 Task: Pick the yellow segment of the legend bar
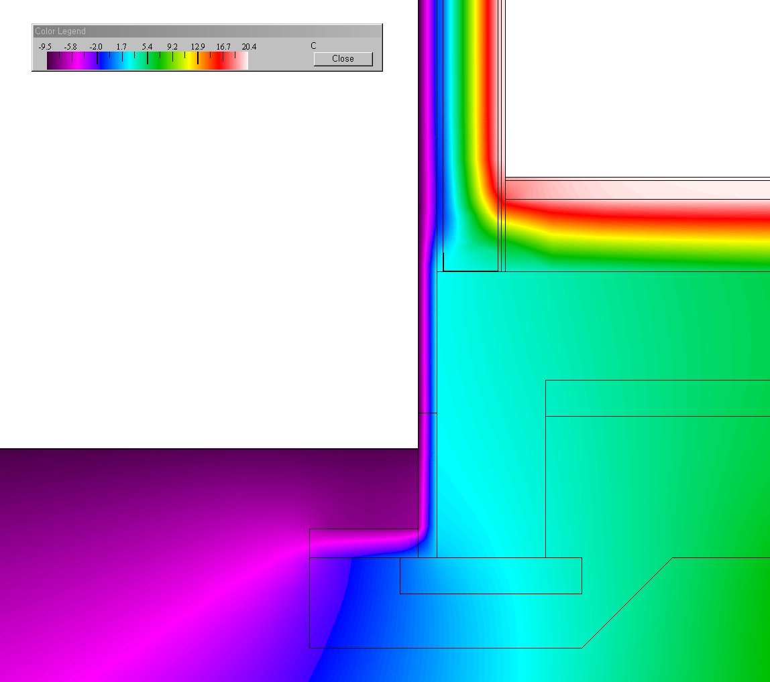click(x=190, y=61)
